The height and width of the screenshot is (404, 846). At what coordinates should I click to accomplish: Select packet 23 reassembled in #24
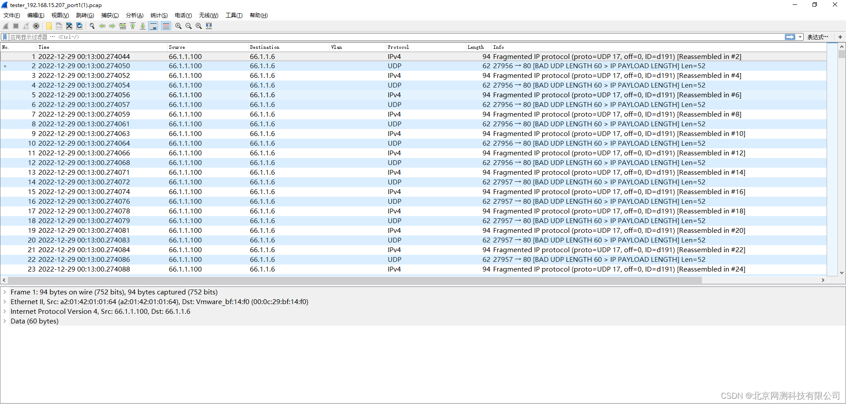[413, 269]
